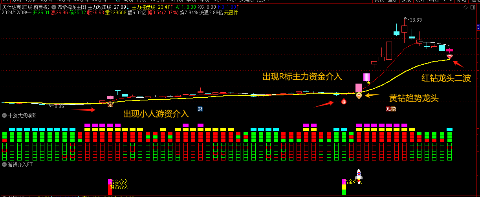Click the volume 量229568
The width and height of the screenshot is (480, 197).
(x=115, y=13)
